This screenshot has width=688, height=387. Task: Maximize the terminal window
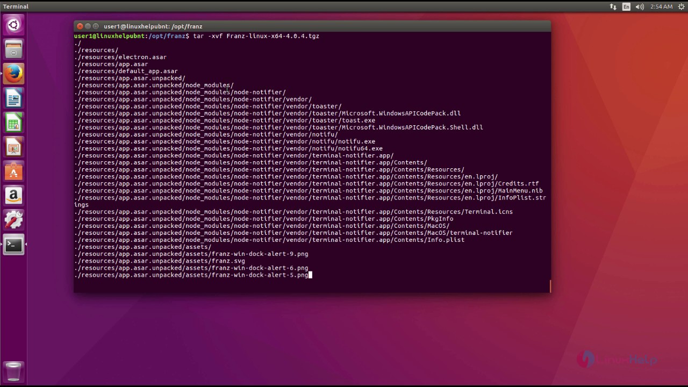click(x=96, y=26)
